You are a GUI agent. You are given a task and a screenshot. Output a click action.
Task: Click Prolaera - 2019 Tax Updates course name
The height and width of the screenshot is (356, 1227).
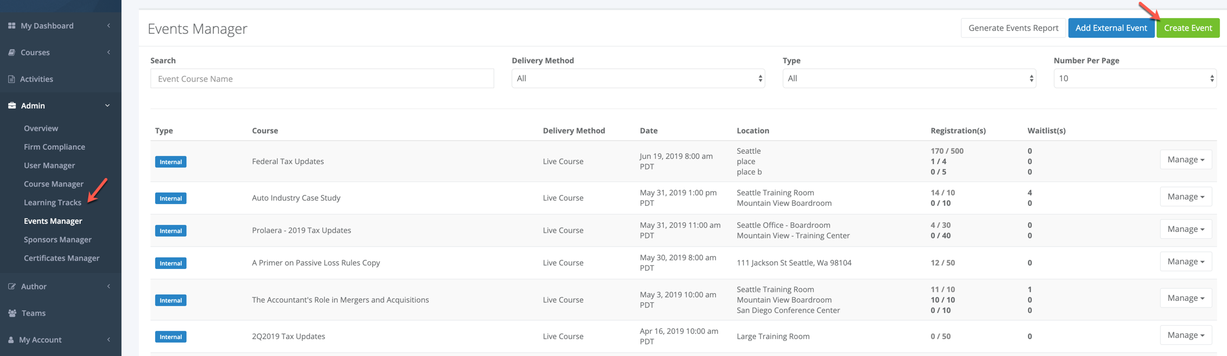point(301,230)
